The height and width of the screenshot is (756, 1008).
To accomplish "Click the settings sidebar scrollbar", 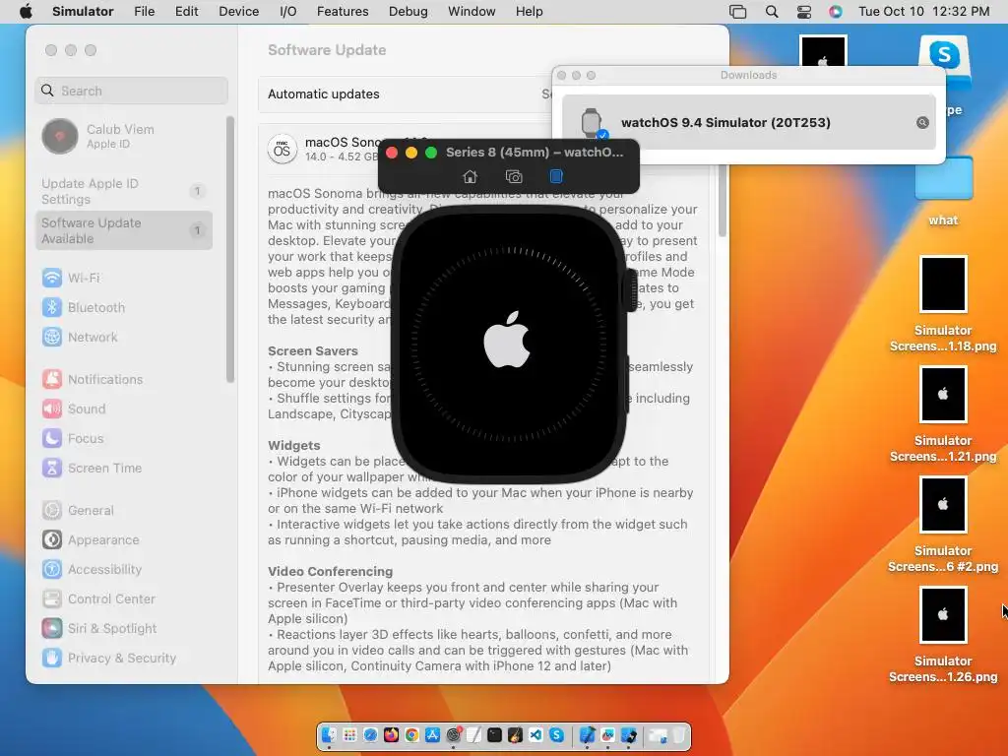I will [x=230, y=249].
